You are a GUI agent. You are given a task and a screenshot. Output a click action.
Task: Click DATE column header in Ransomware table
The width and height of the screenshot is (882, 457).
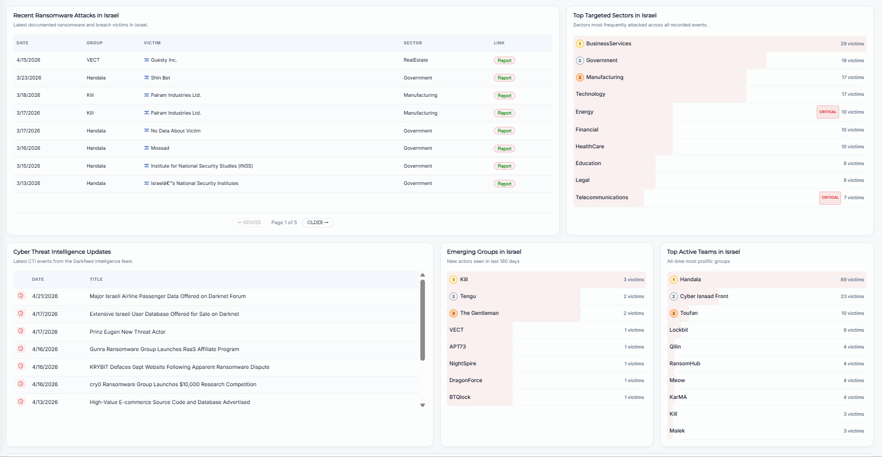pyautogui.click(x=22, y=43)
